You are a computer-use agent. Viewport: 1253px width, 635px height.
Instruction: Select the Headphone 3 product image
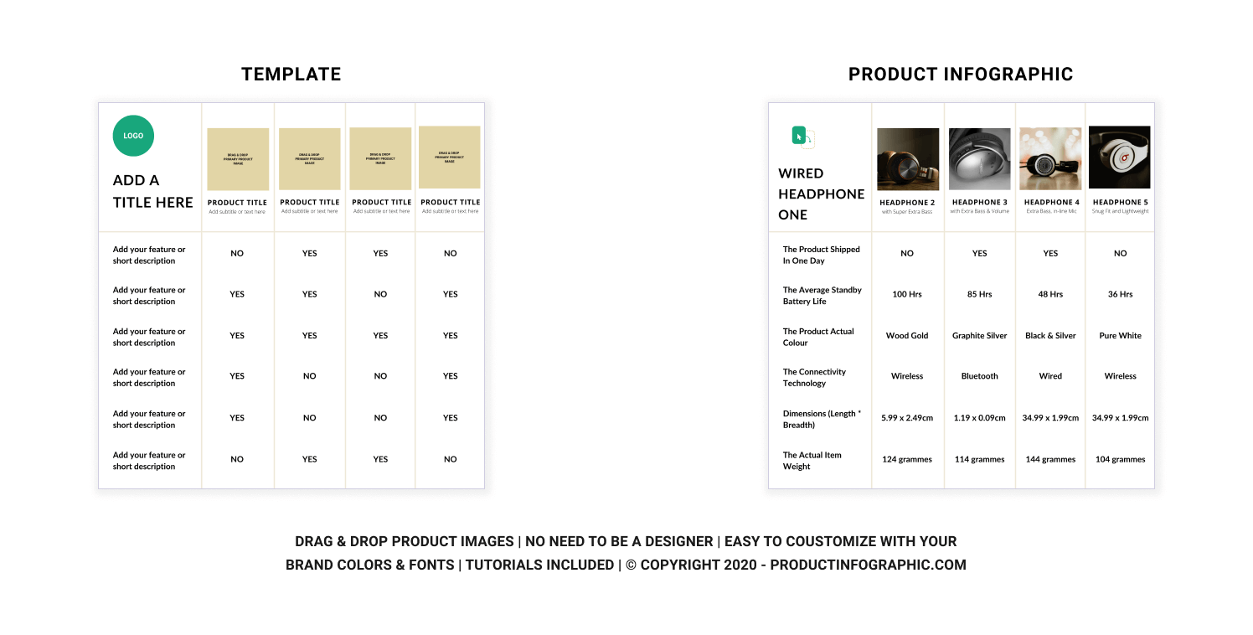tap(979, 159)
